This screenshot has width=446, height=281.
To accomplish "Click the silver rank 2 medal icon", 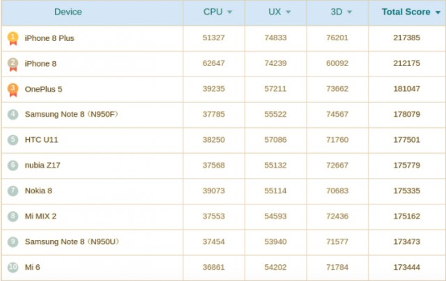I will click(13, 65).
